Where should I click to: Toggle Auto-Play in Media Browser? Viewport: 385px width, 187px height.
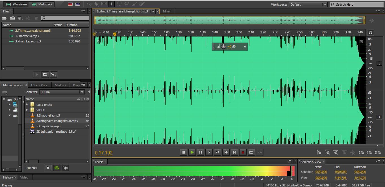tap(65, 168)
